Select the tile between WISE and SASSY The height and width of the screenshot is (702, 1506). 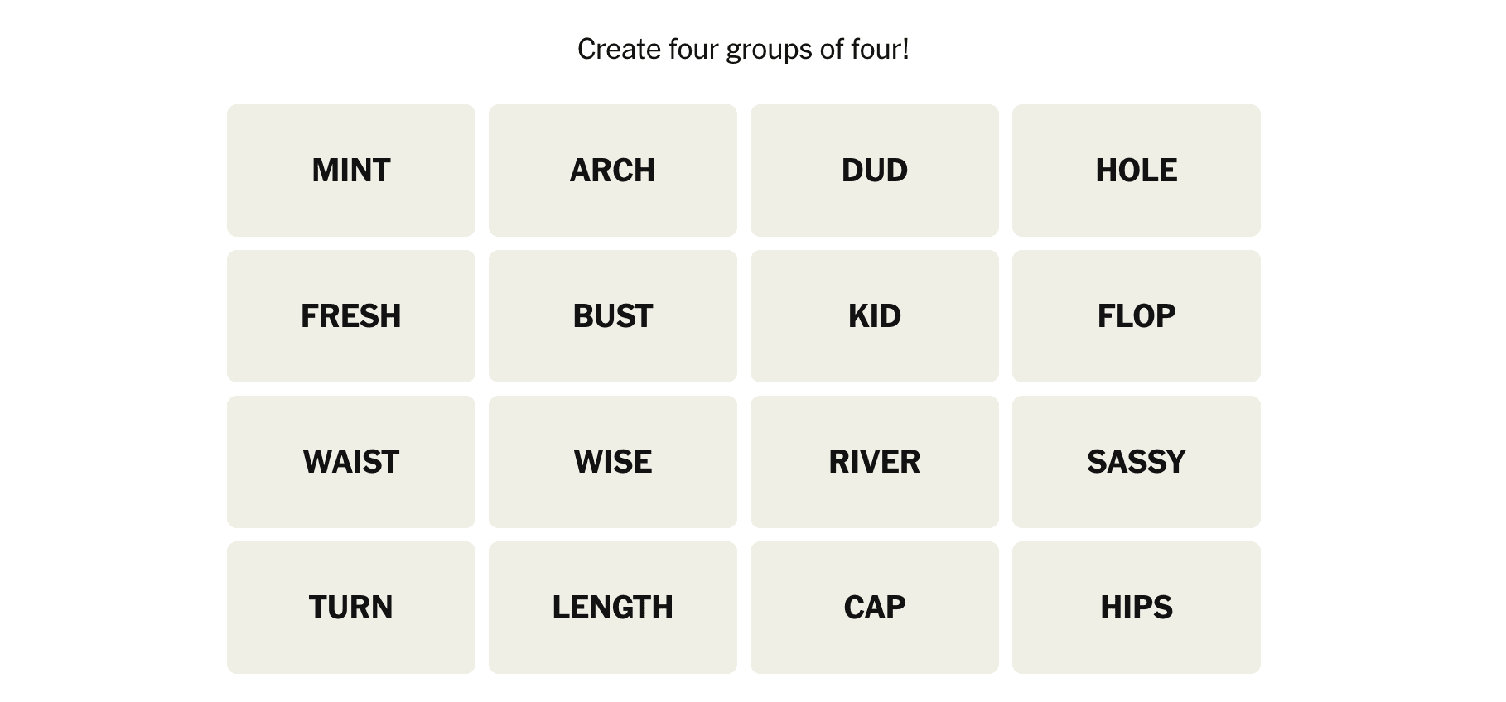tap(875, 462)
